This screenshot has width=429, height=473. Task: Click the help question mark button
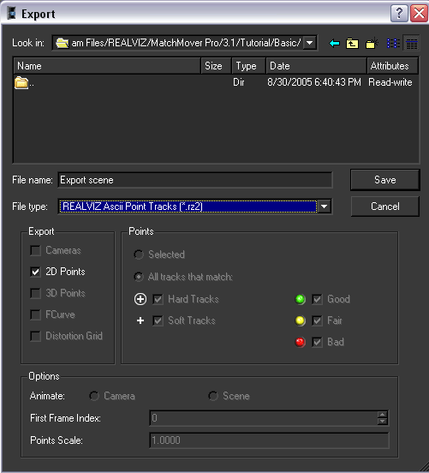point(399,13)
